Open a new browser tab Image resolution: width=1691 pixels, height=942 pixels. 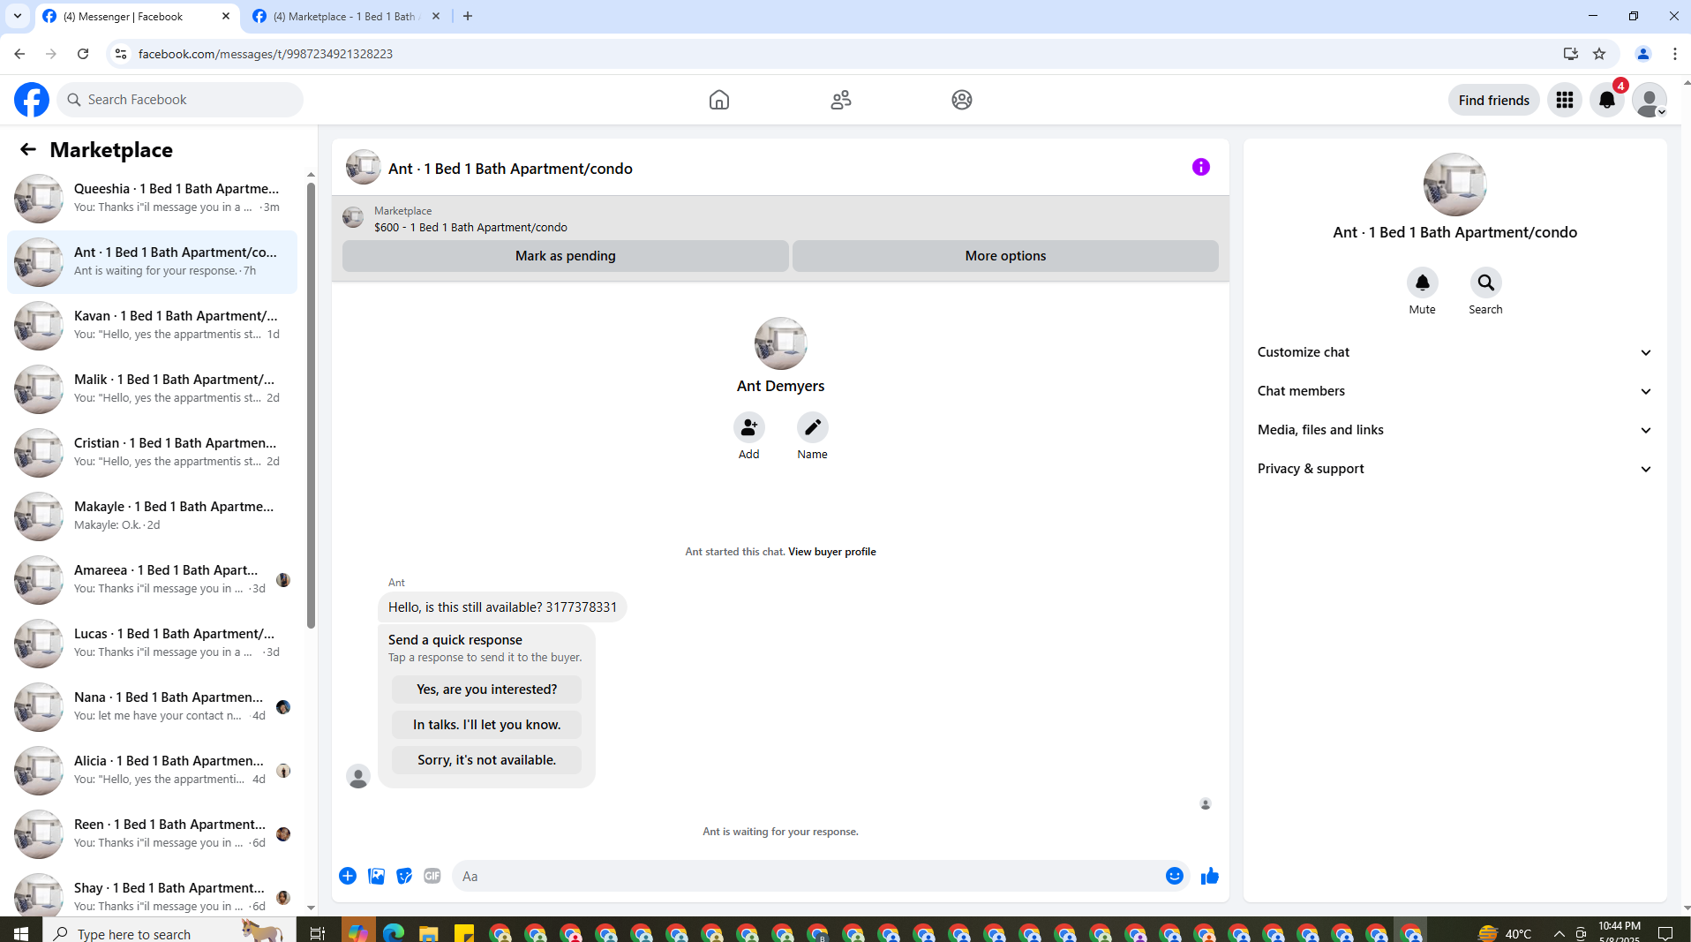[468, 16]
